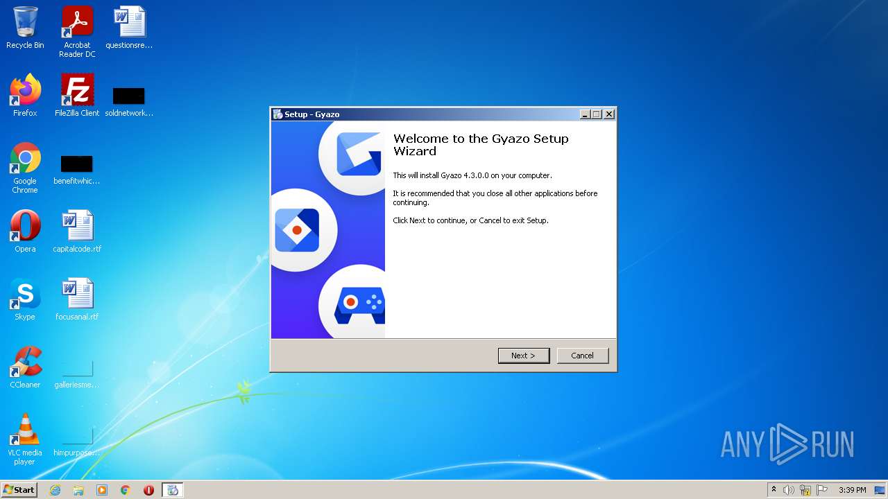Select the capitalcode.rtf document
Screen dimensions: 888x499
77,231
